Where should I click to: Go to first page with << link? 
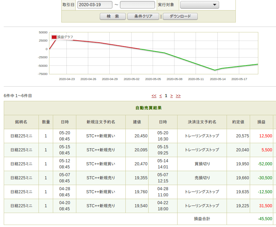[x=154, y=96]
